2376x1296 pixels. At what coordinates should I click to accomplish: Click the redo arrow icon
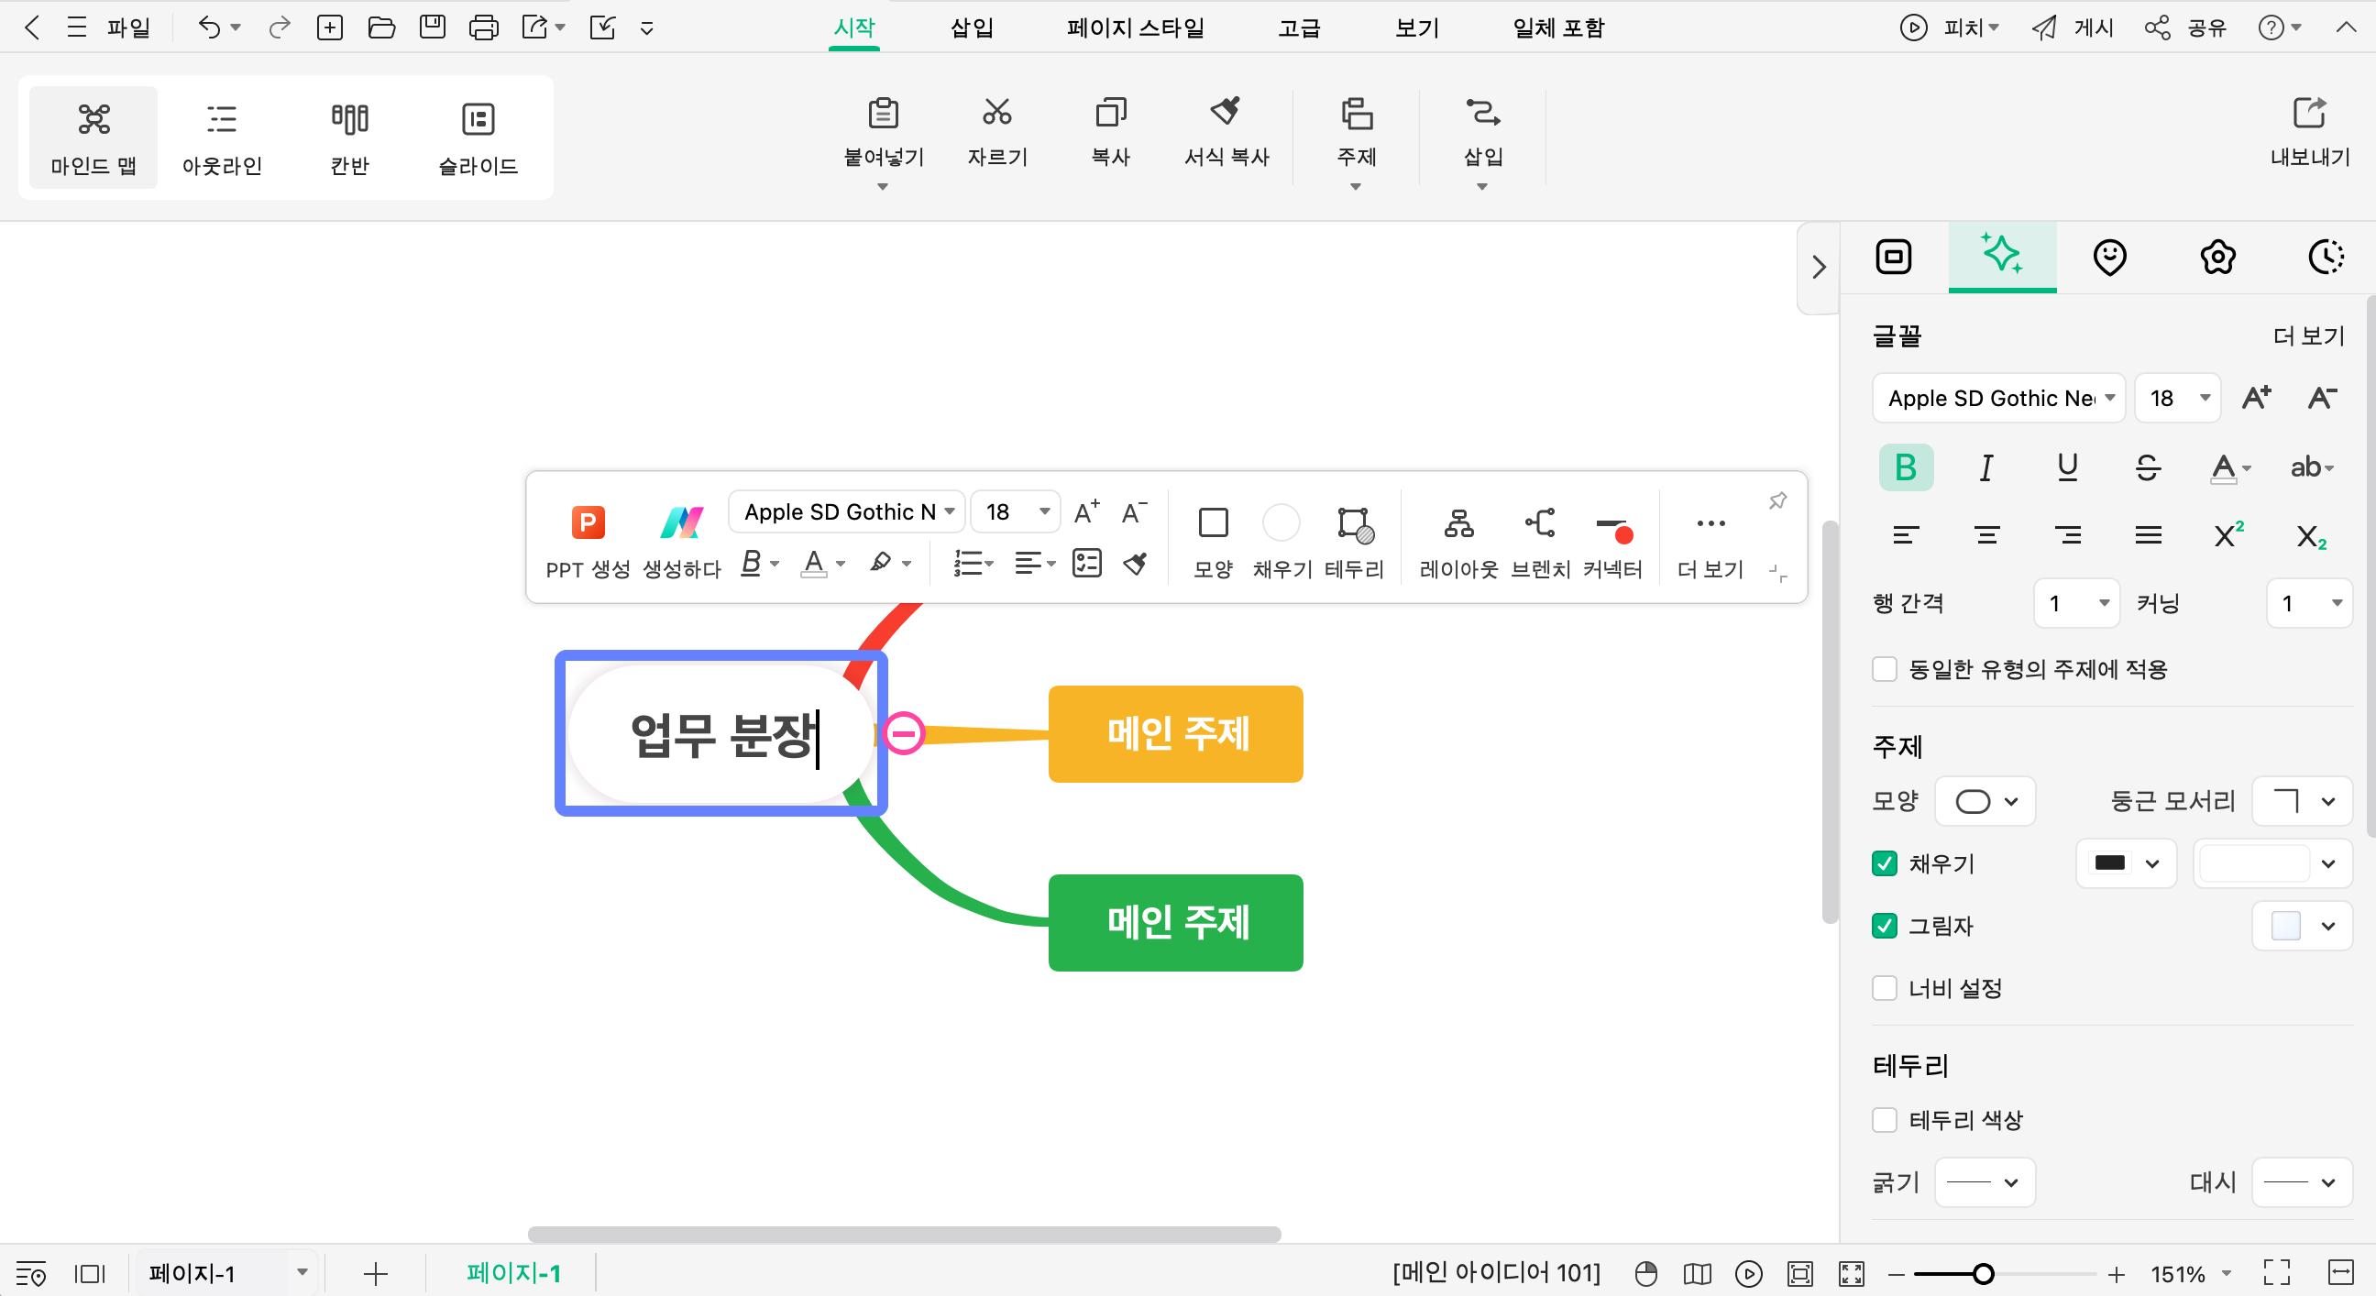coord(279,27)
